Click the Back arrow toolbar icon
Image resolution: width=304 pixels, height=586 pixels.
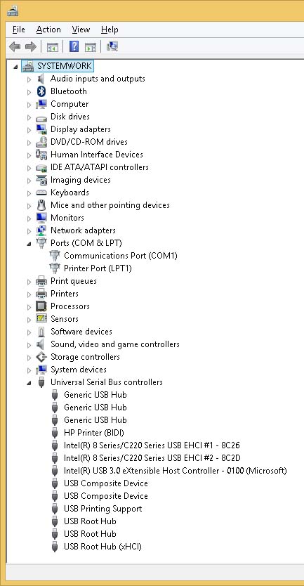coord(15,46)
